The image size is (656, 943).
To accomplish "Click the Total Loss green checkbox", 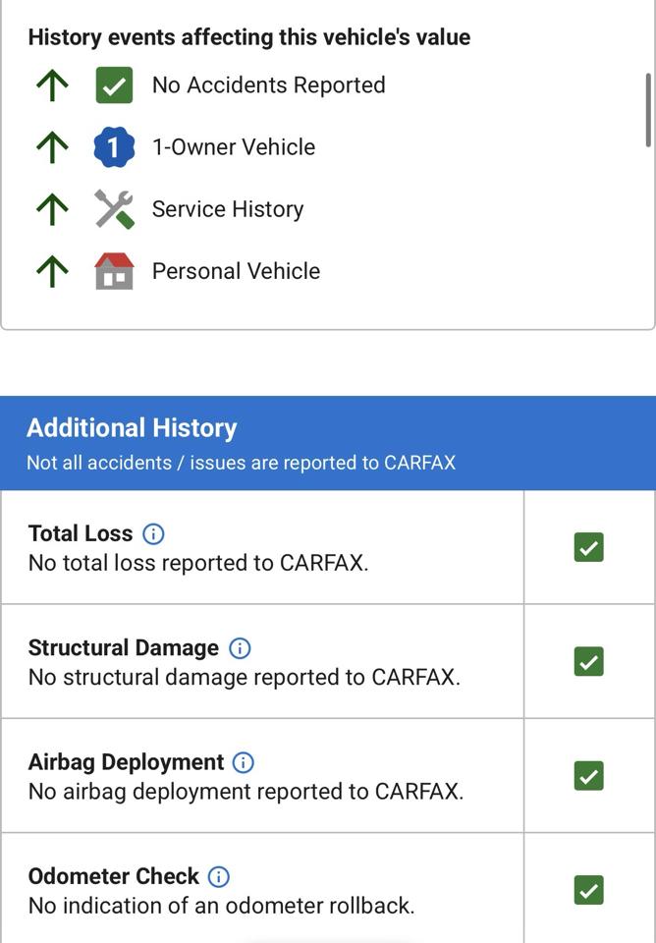I will [588, 547].
